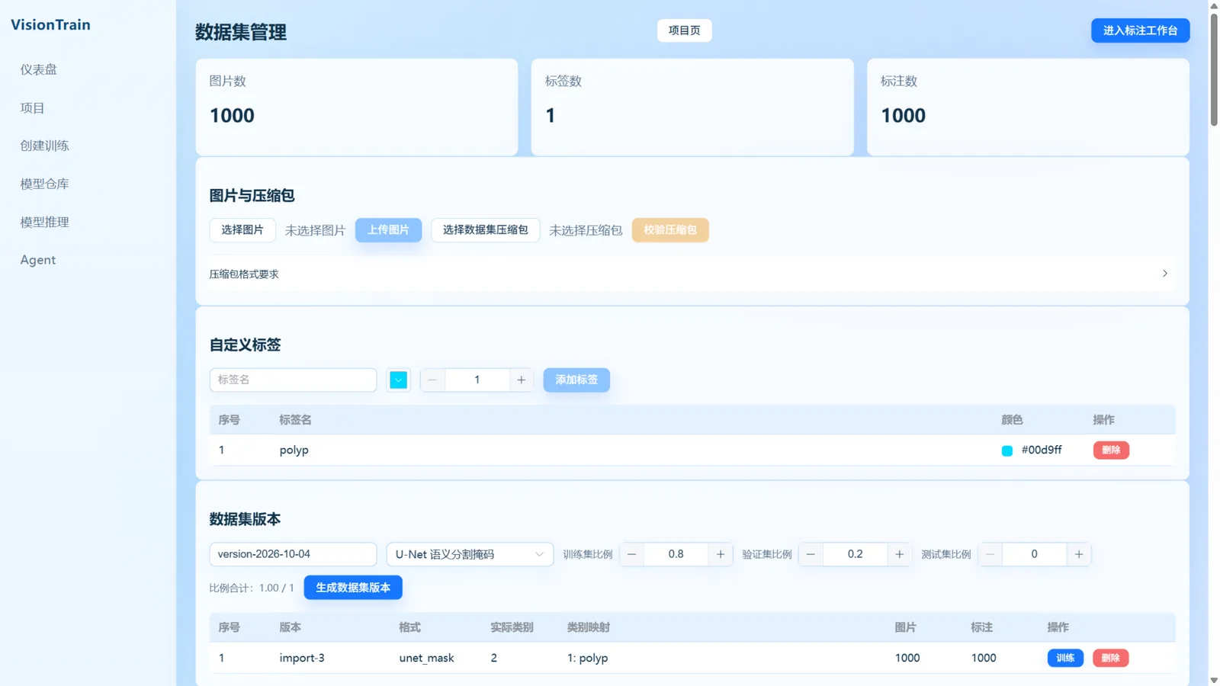Delete the polyp label
Screen dimensions: 1220x686
click(x=1111, y=450)
